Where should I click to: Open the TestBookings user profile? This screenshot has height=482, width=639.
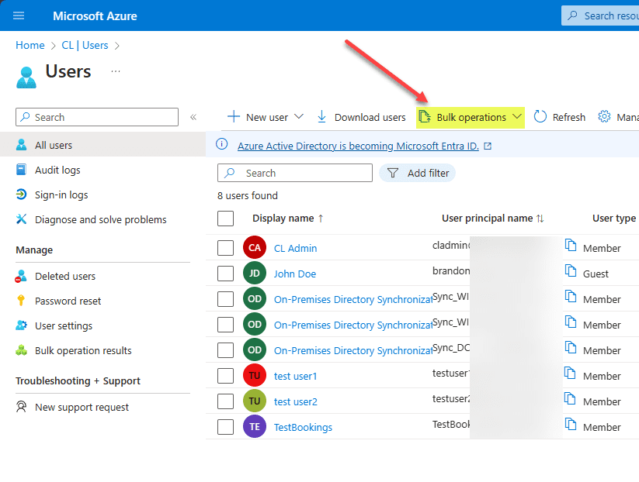coord(304,428)
